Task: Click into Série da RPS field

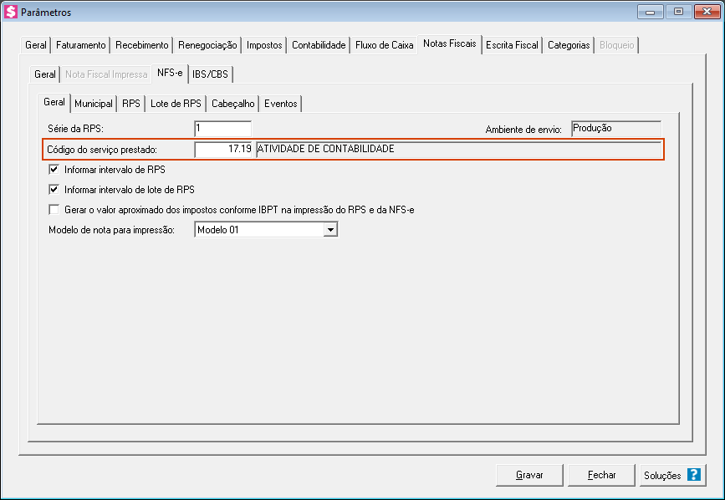Action: point(222,129)
